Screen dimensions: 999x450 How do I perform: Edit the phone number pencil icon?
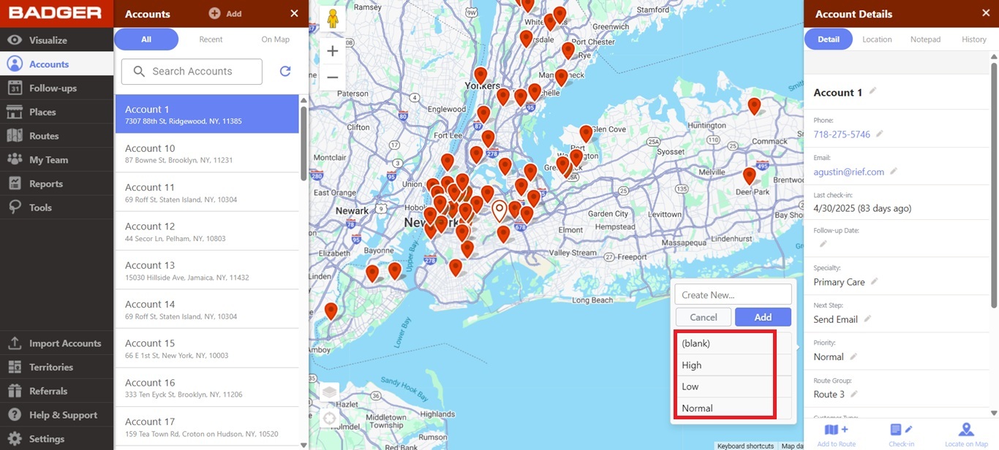click(x=880, y=134)
